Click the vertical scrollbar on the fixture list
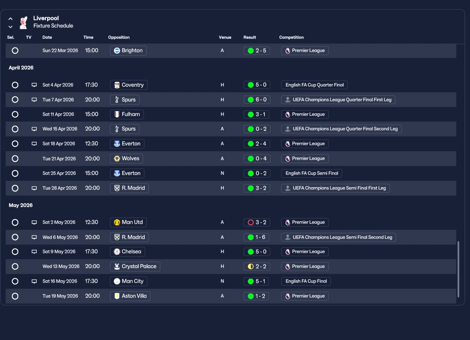 (458, 269)
